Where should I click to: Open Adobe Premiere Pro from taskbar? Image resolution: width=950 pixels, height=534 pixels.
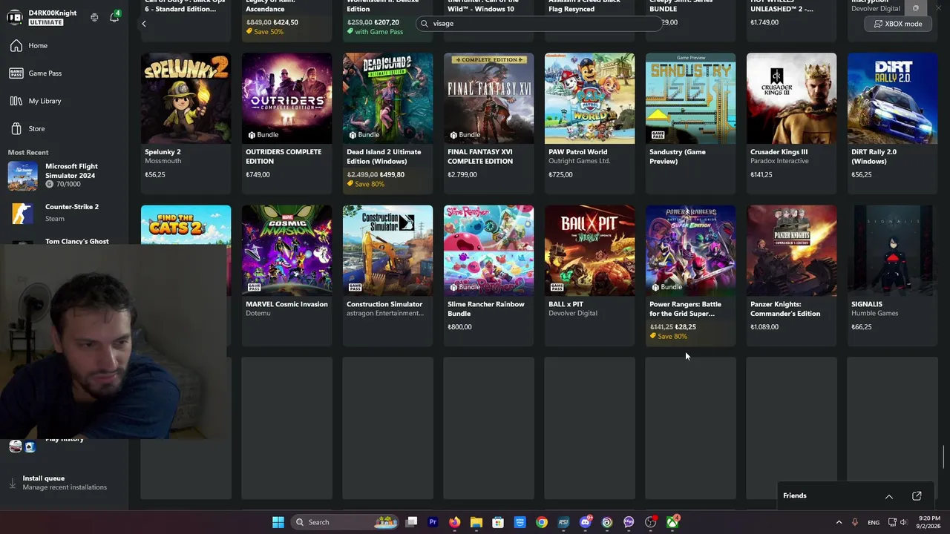click(x=433, y=522)
